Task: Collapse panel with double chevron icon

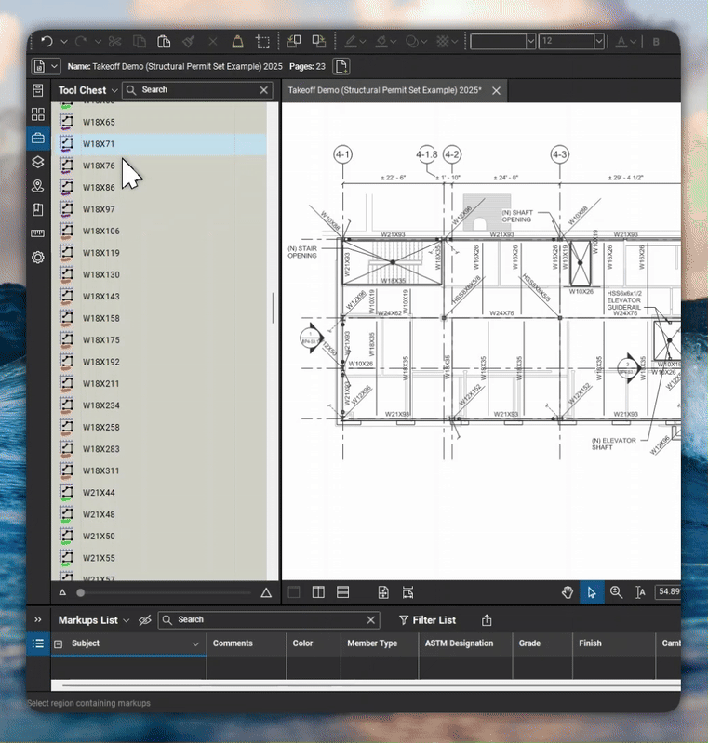Action: click(38, 620)
